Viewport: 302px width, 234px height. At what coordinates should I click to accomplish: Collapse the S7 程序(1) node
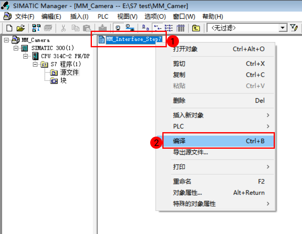[35, 64]
